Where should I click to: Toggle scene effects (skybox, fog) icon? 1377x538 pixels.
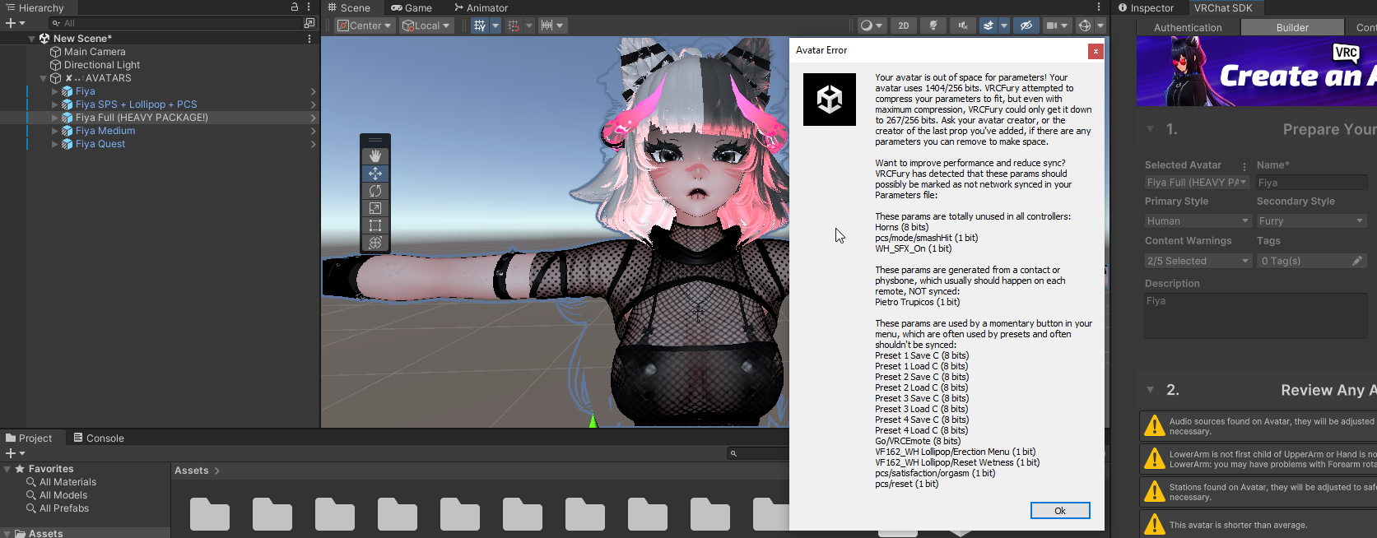[x=989, y=26]
